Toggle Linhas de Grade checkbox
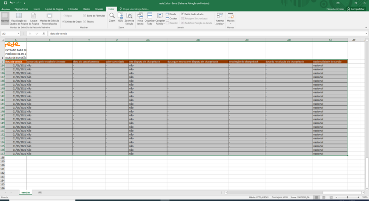This screenshot has width=369, height=201. 63,21
